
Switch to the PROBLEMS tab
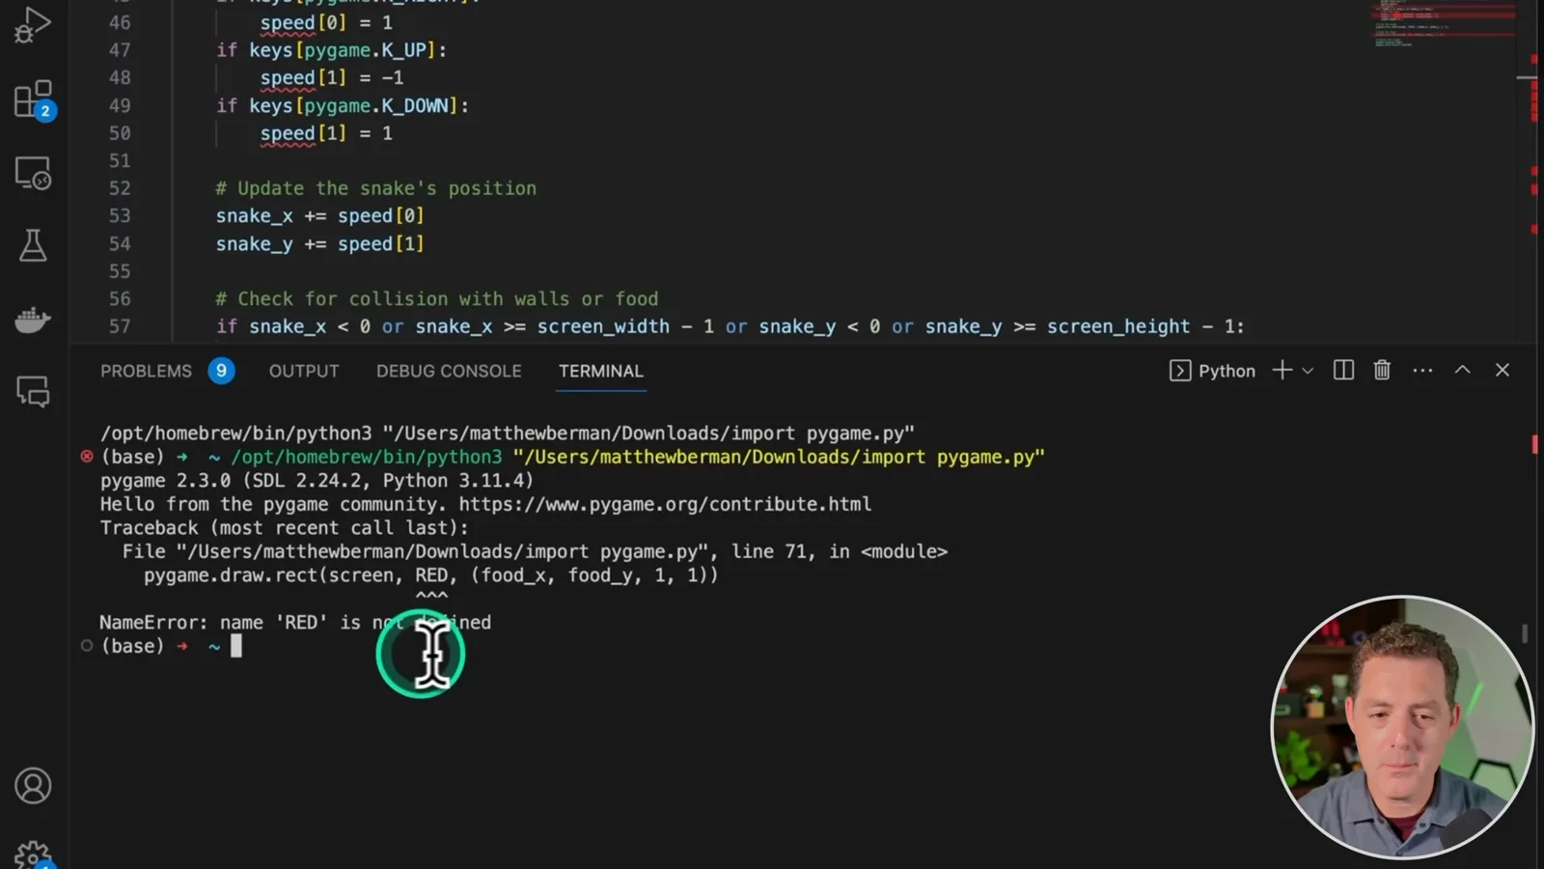click(x=146, y=371)
